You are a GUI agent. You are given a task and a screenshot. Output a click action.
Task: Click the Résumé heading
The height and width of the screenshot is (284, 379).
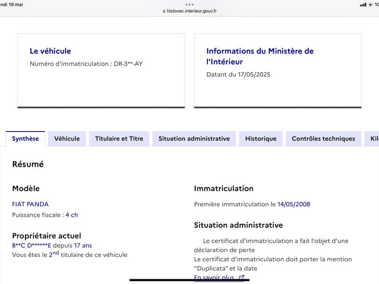click(x=28, y=164)
